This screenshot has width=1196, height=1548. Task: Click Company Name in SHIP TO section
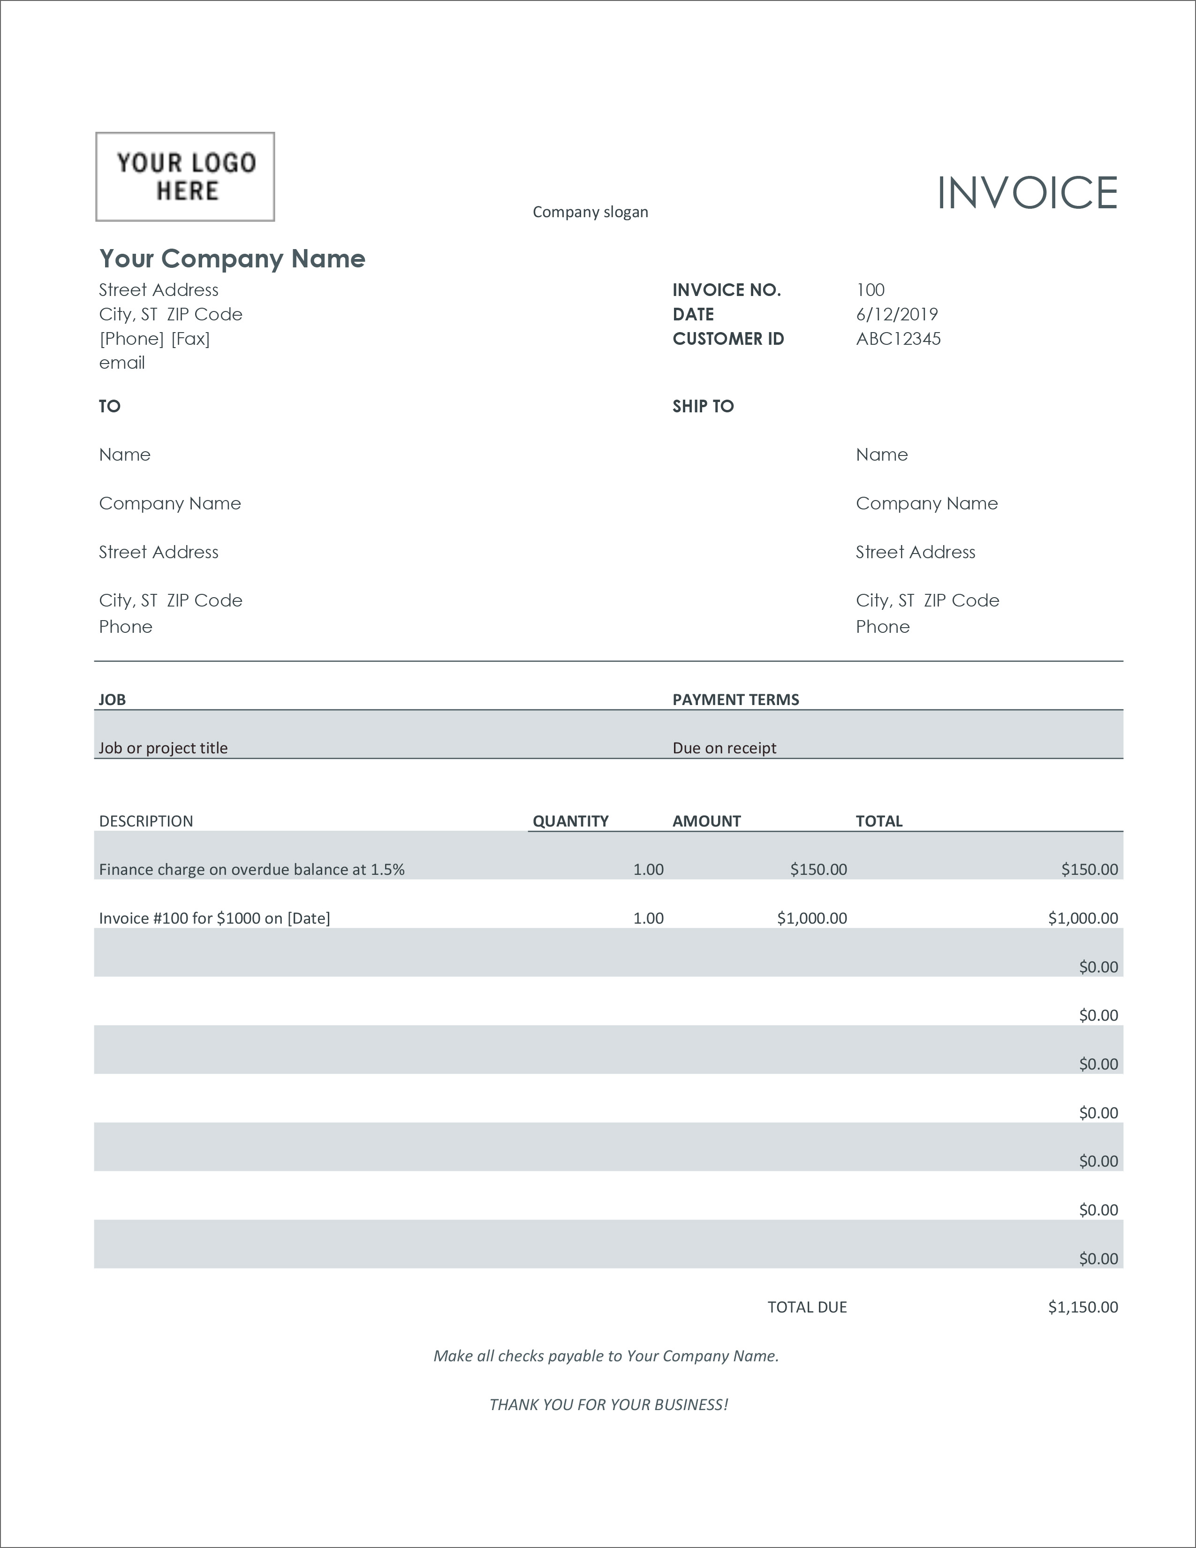pos(927,504)
